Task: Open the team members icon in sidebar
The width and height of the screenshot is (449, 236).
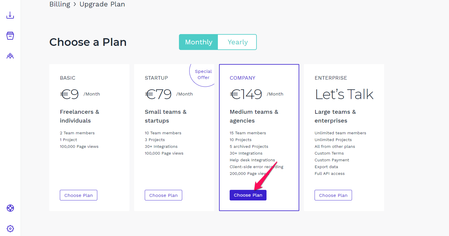Action: coord(10,56)
